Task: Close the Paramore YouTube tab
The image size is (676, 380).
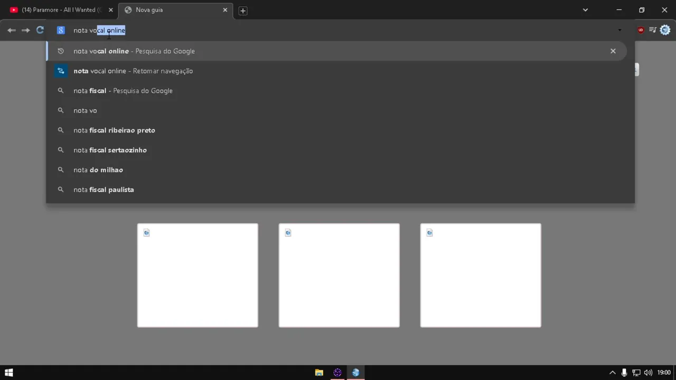Action: point(110,10)
